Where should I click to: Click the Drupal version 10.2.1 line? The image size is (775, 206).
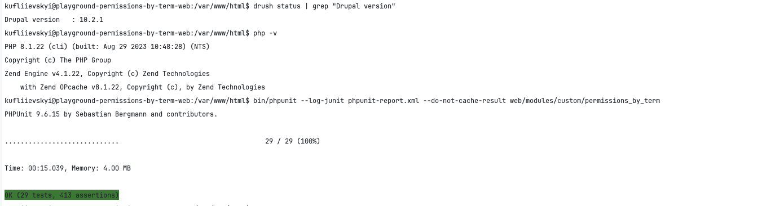tap(54, 20)
